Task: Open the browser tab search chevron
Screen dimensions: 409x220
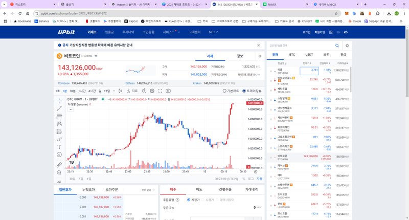Action: 4,5
